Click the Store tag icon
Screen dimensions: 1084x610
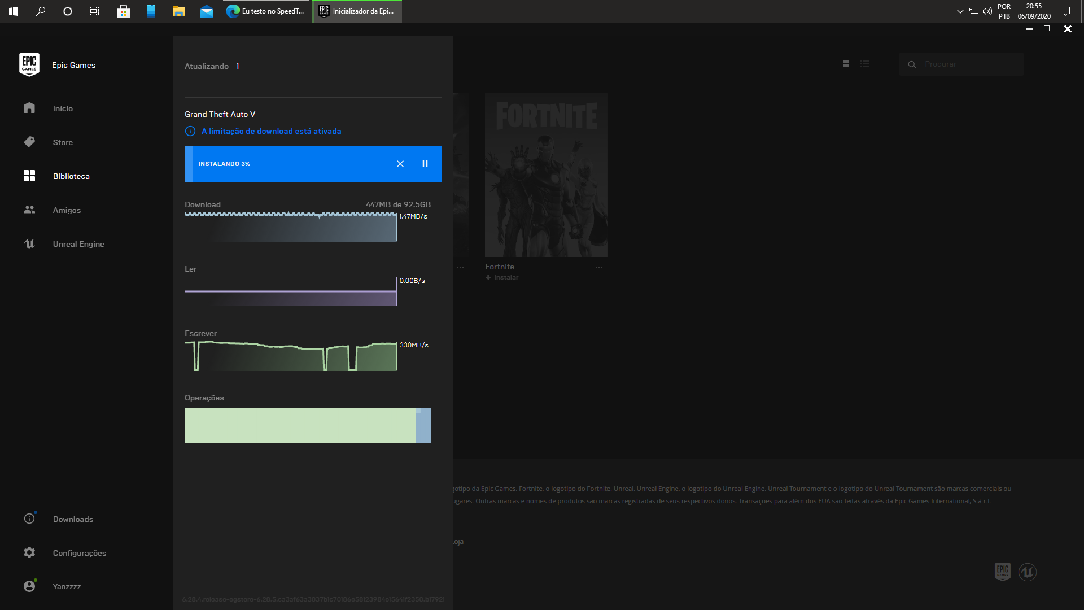[29, 142]
